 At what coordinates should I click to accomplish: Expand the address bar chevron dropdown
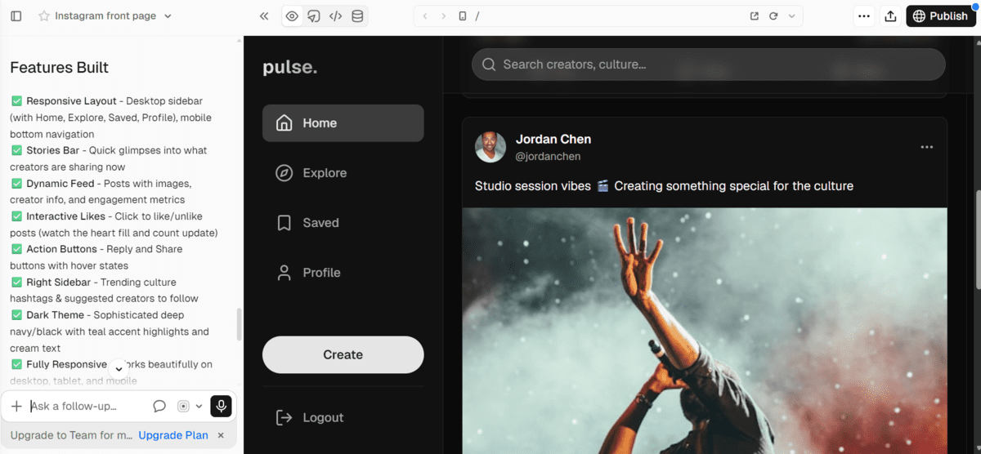click(x=791, y=16)
